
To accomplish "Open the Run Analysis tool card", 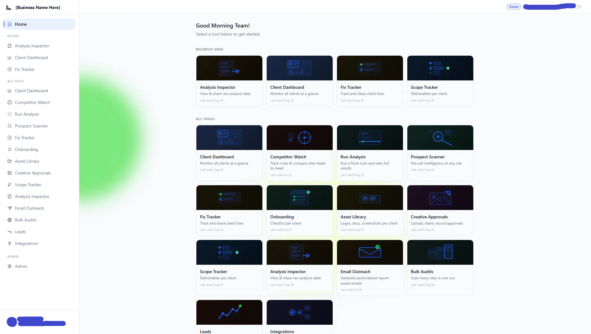I will (370, 153).
